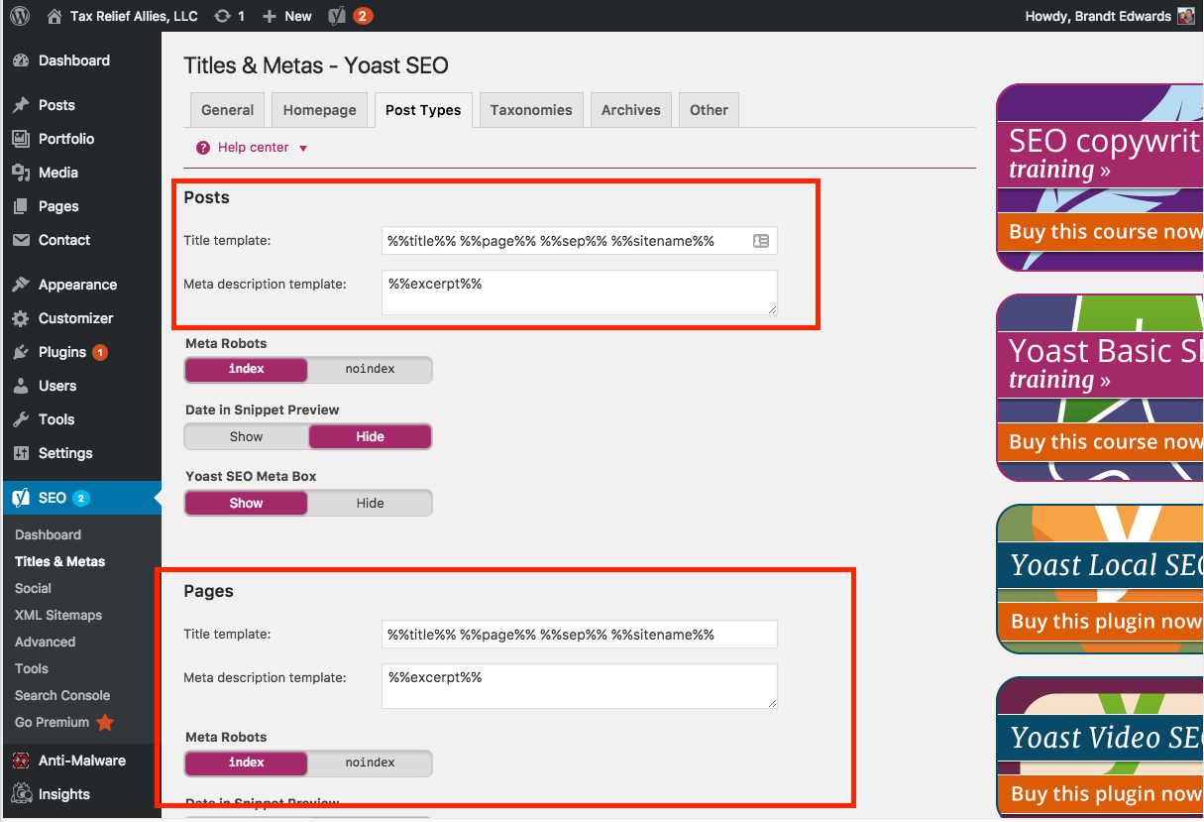Click the Help center question mark icon
This screenshot has height=822, width=1204.
[203, 148]
